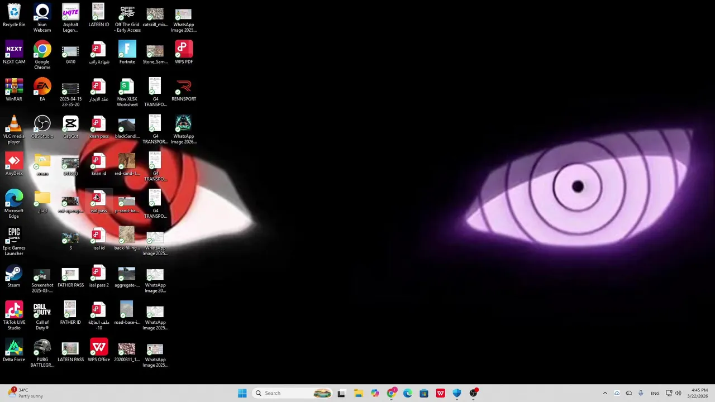This screenshot has width=715, height=402.
Task: Open Google Chrome from the taskbar
Action: [x=391, y=393]
